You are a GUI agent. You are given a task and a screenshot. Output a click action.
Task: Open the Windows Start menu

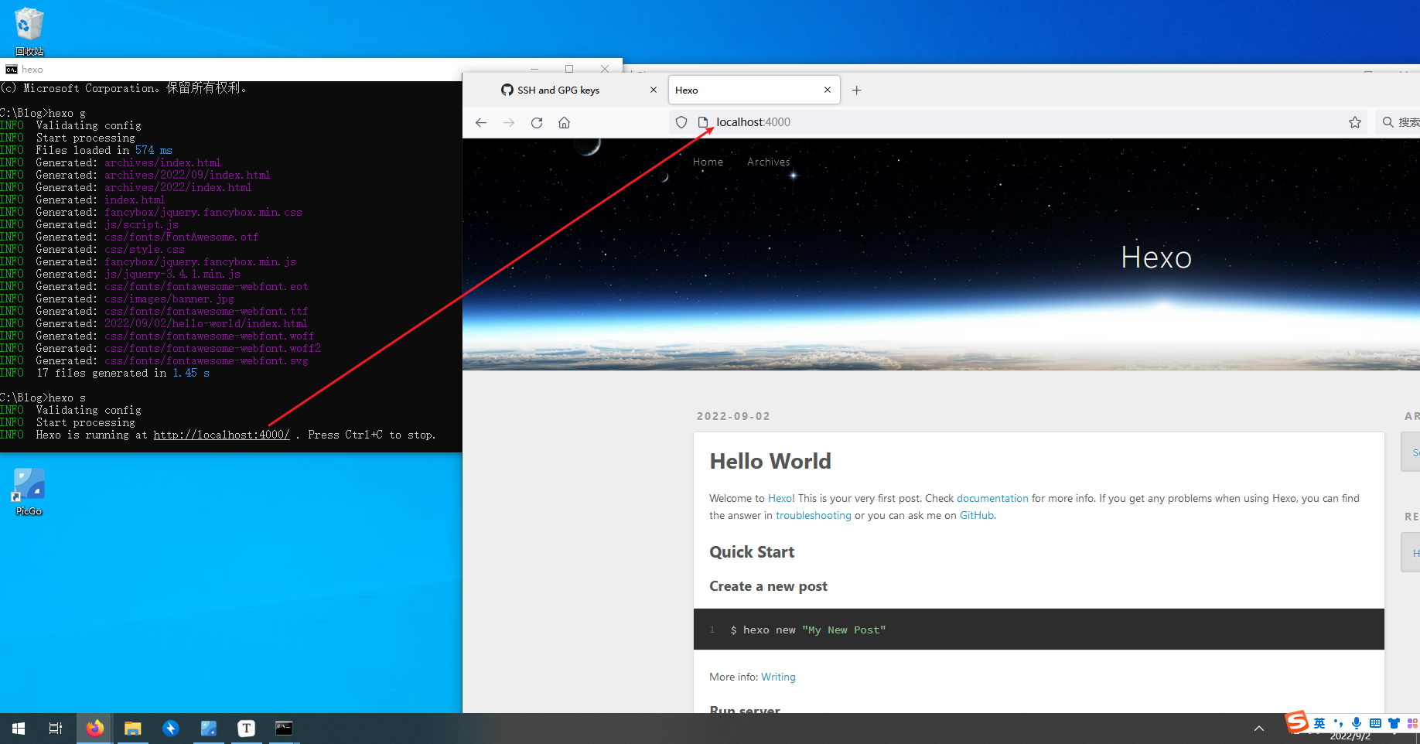click(x=19, y=728)
